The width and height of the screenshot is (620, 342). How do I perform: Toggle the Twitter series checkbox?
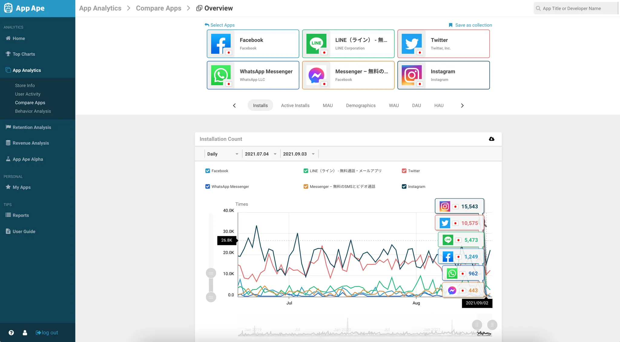coord(404,171)
